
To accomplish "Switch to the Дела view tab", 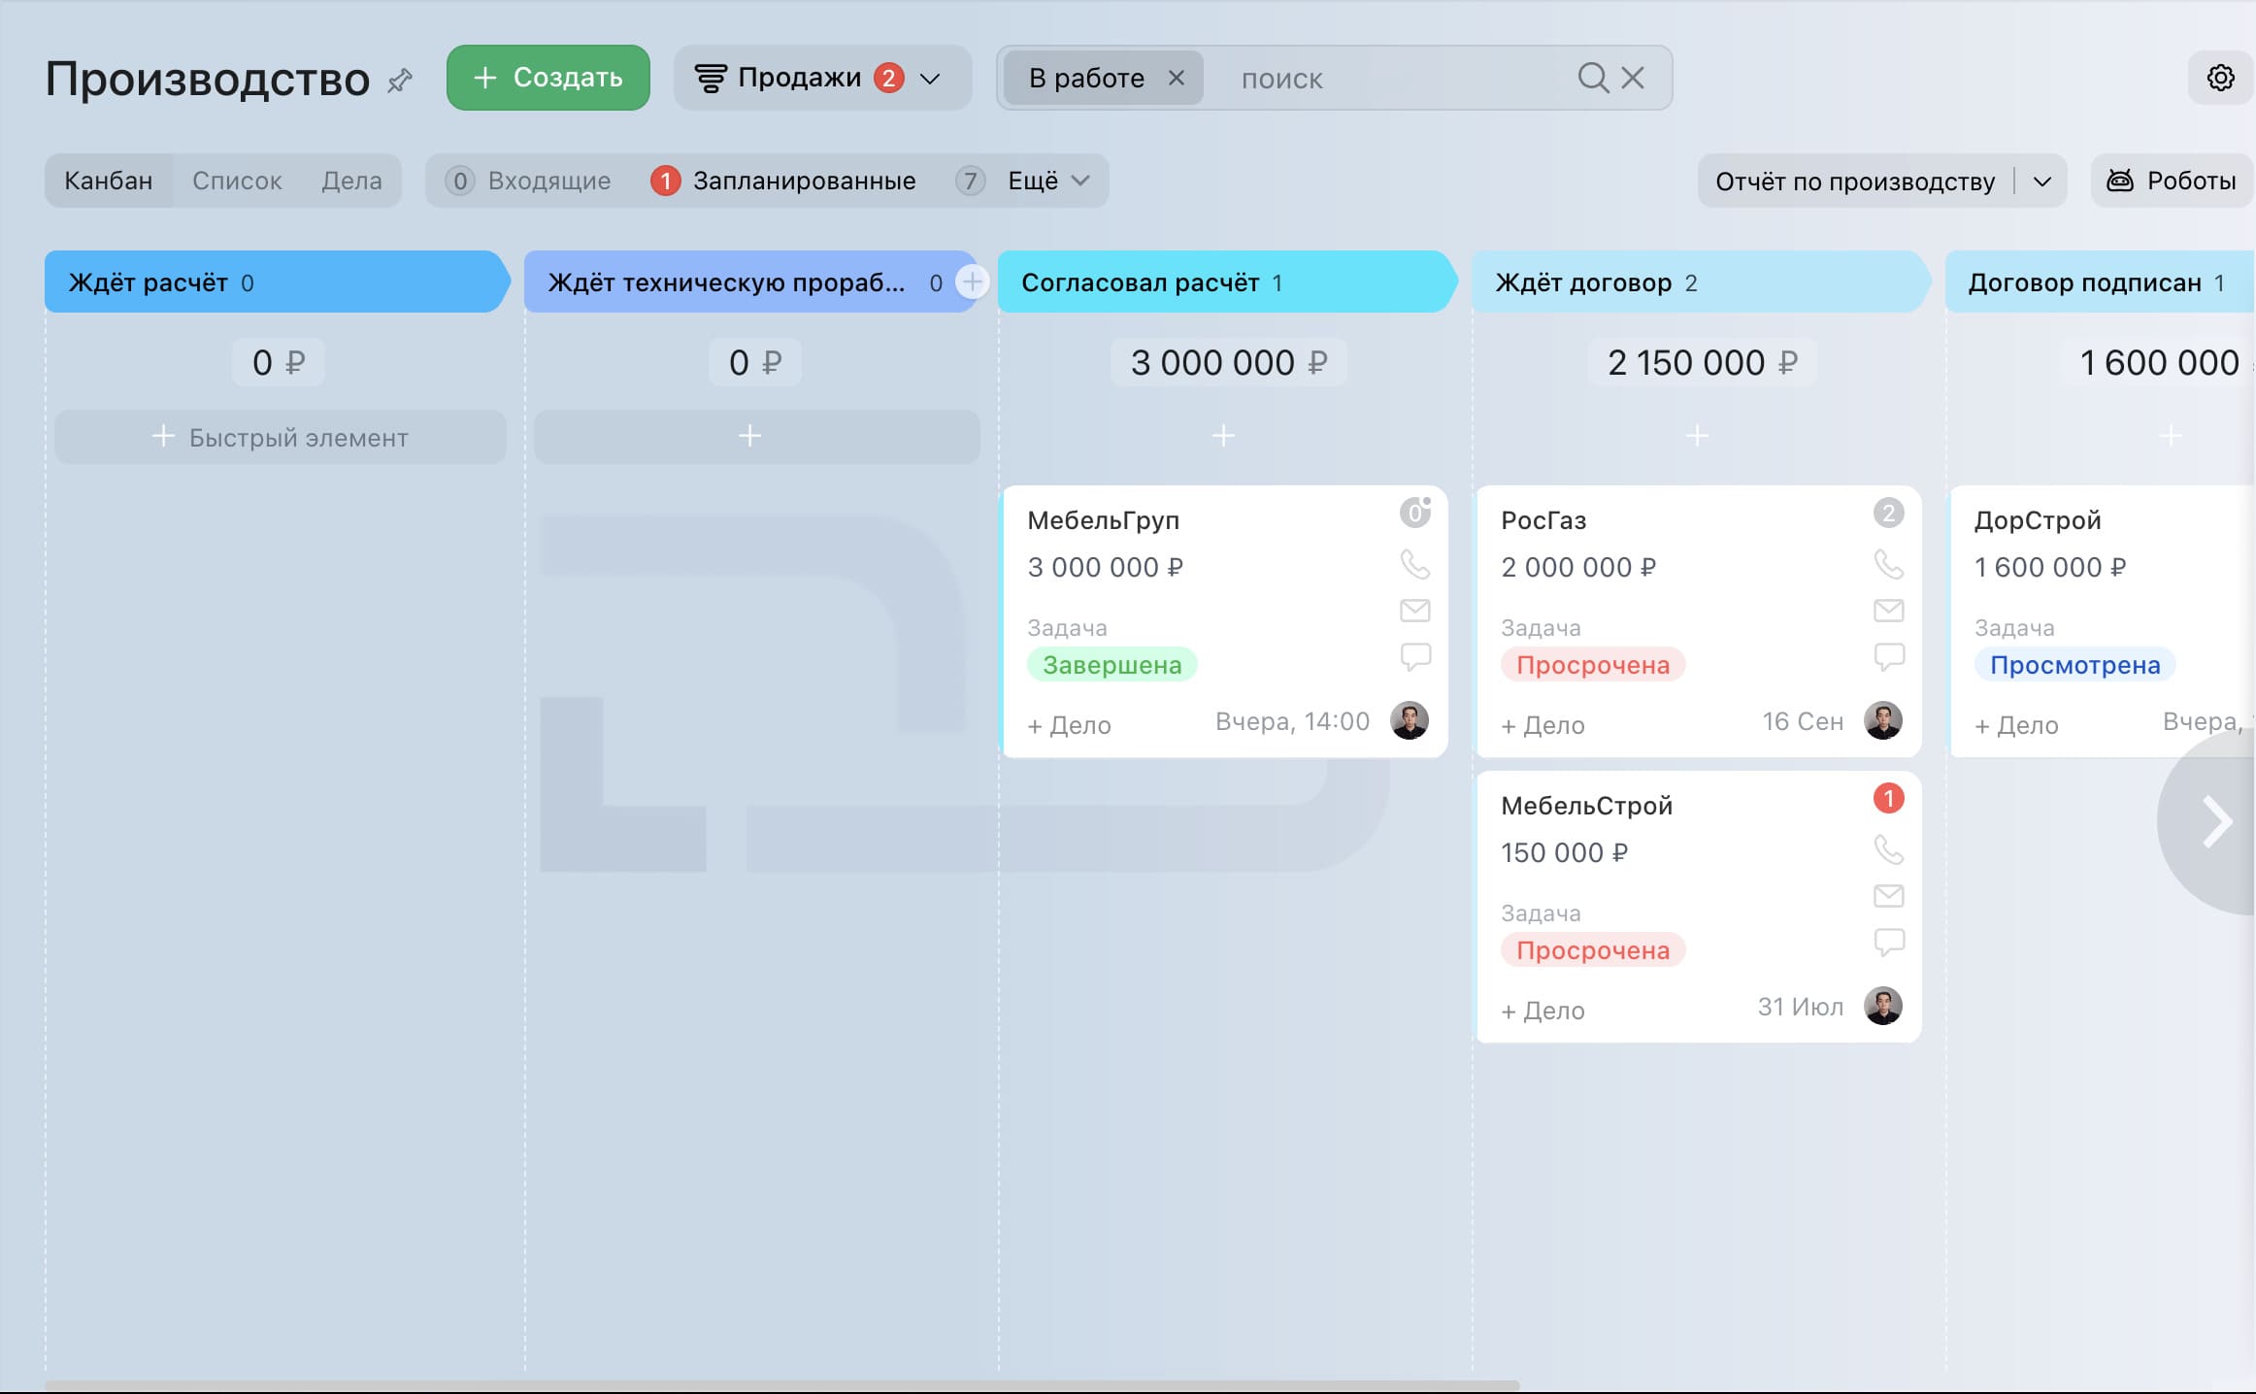I will pos(351,181).
